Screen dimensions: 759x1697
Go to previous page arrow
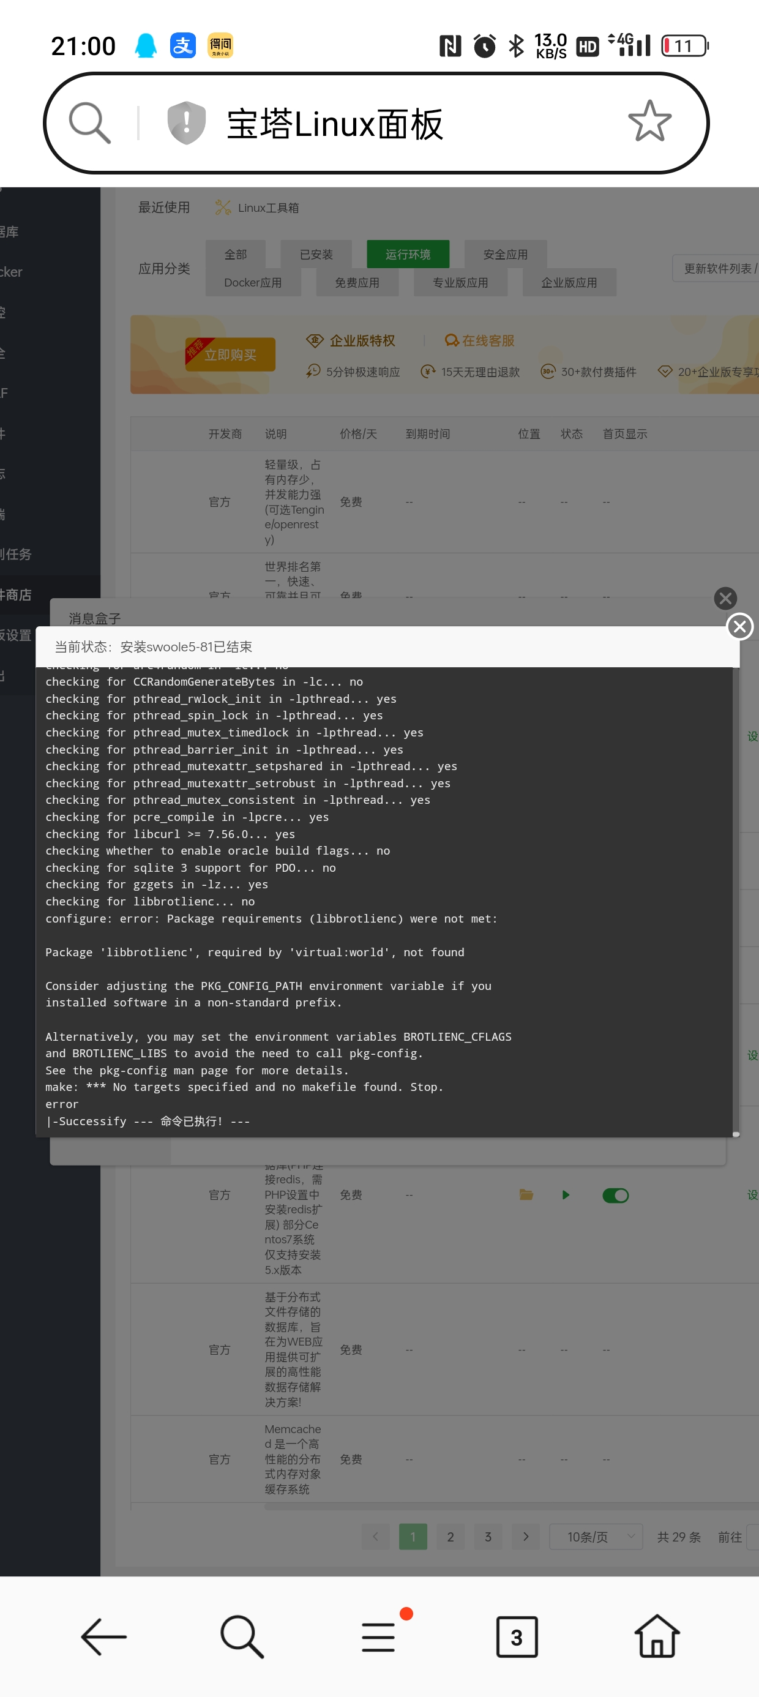(x=376, y=1536)
